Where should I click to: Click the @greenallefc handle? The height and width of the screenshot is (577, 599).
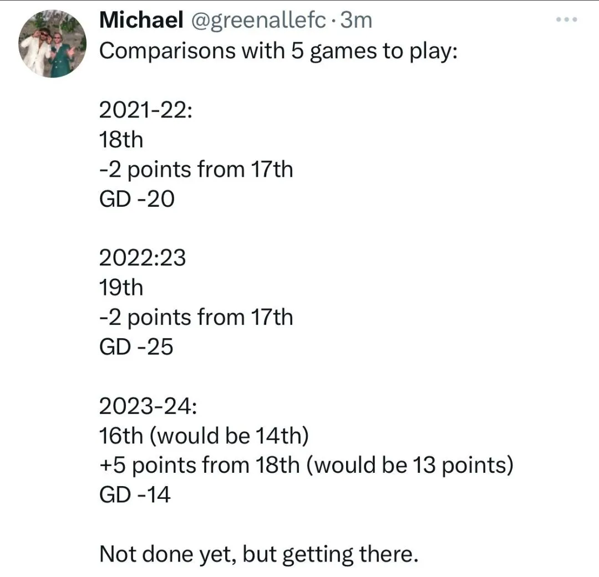tap(259, 21)
